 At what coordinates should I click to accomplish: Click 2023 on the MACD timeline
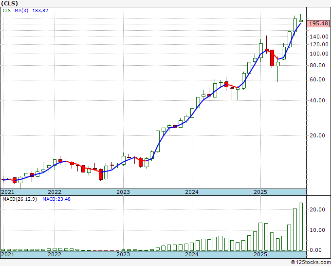pos(123,254)
